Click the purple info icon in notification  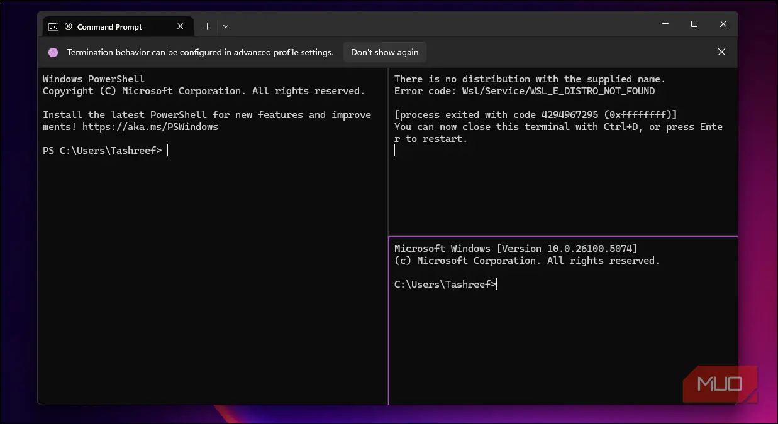[x=53, y=53]
